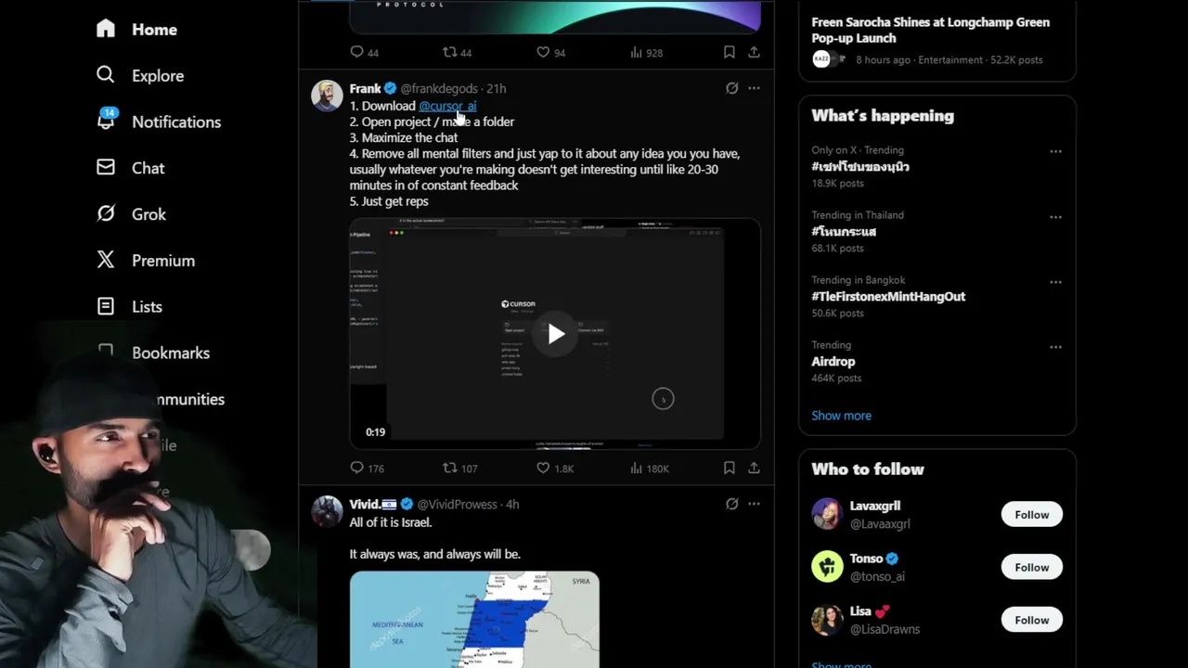Viewport: 1188px width, 668px height.
Task: Follow the Lavaxgrll account
Action: coord(1031,515)
